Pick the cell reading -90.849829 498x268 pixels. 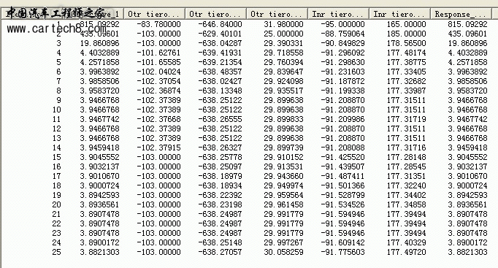click(x=342, y=43)
